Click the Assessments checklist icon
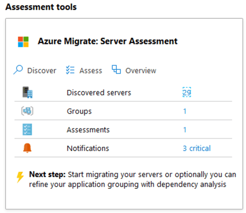Screen dimensions: 246x213 27,129
